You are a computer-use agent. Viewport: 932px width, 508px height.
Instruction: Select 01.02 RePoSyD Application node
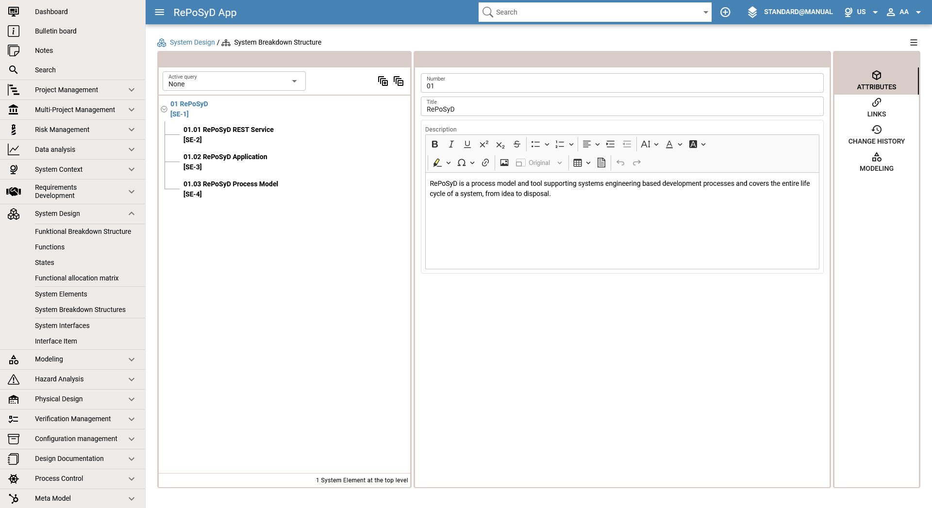(x=225, y=162)
